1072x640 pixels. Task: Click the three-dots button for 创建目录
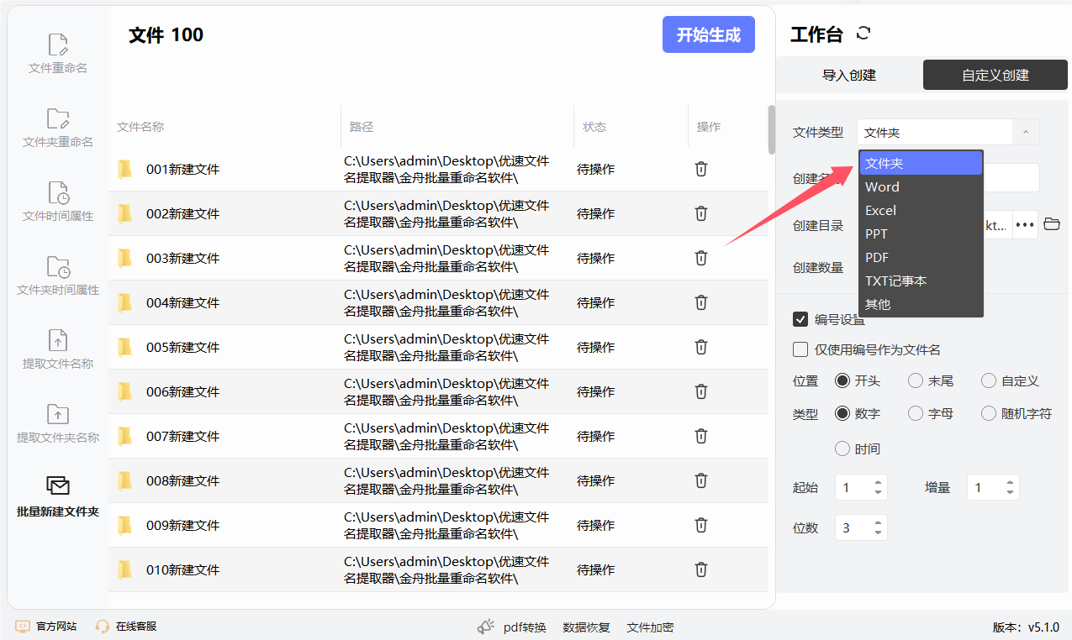pos(1025,224)
